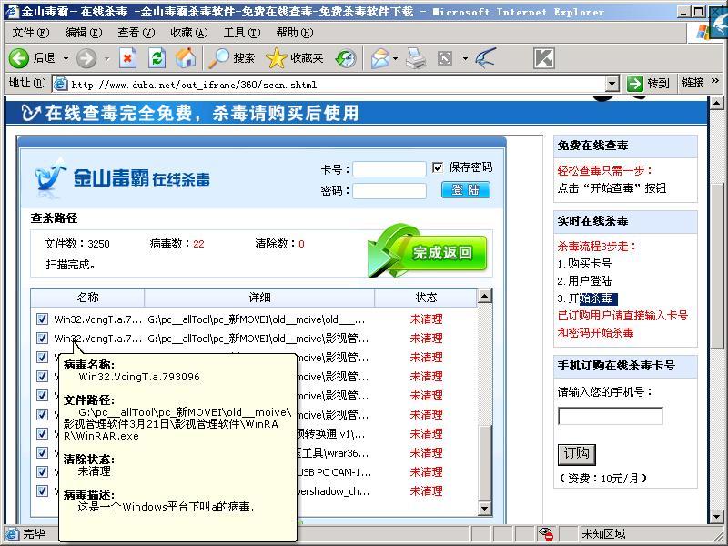Open the 帮助(H) menu
Viewport: 728px width, 546px height.
point(295,33)
